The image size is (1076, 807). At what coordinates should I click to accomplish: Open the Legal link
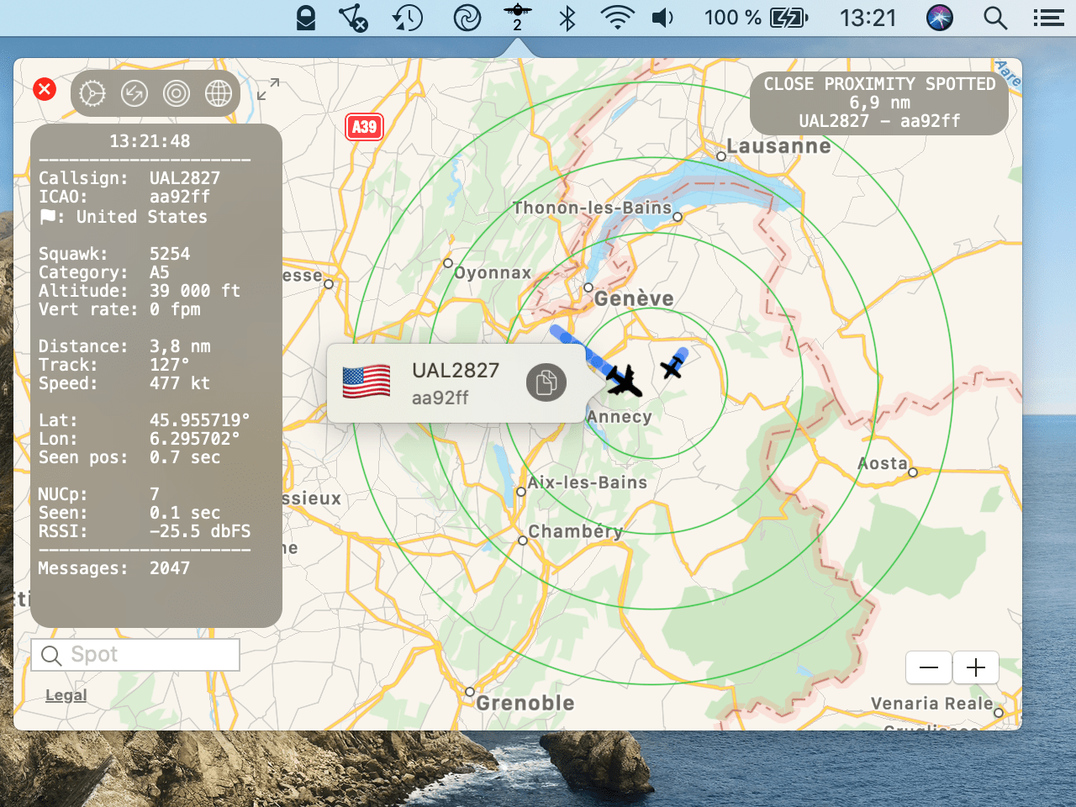coord(66,695)
